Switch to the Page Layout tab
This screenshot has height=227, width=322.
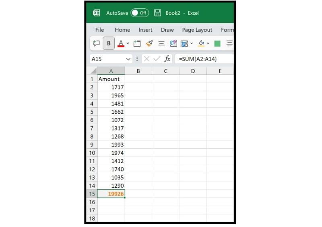[x=197, y=30]
